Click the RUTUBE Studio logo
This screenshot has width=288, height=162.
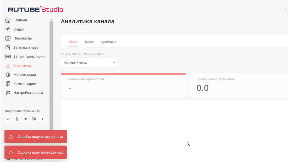(x=36, y=9)
